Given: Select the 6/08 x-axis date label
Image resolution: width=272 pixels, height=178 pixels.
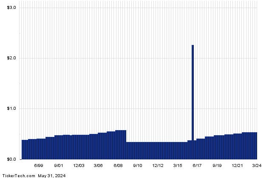Looking at the screenshot, I should pos(118,166).
